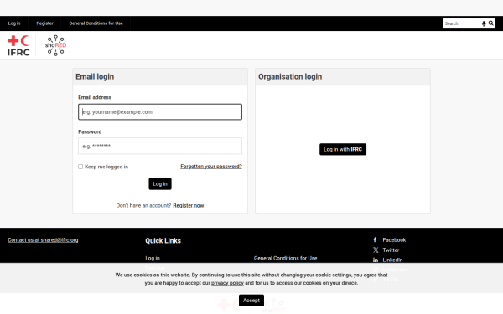This screenshot has width=503, height=314.
Task: Click Contact us at shared@ifrc.org link
Action: coord(43,240)
